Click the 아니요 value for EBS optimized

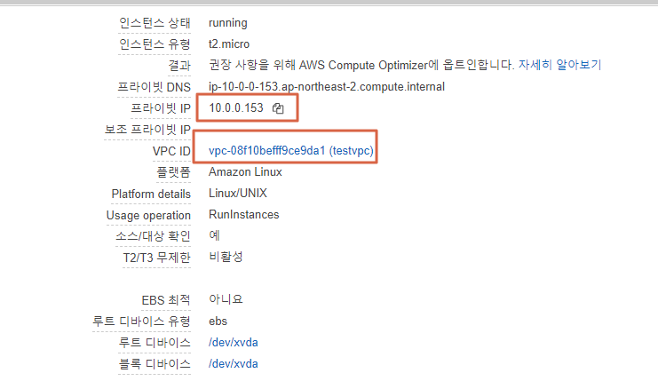226,299
